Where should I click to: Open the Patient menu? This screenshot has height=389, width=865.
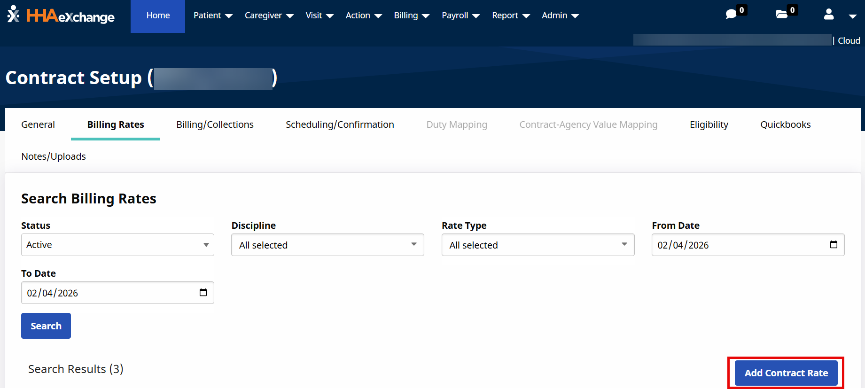point(213,16)
